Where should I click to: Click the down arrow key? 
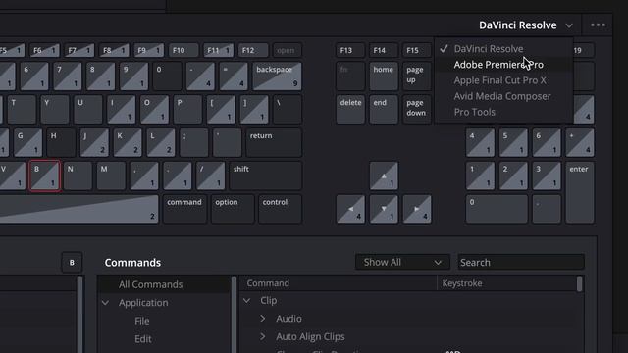[384, 209]
